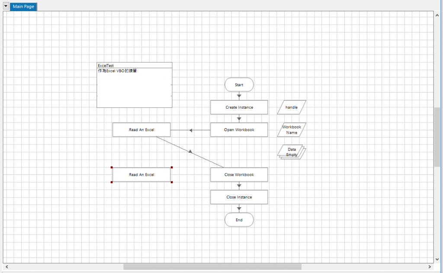443x273 pixels.
Task: Select the Create Instance action stage
Action: (x=239, y=107)
